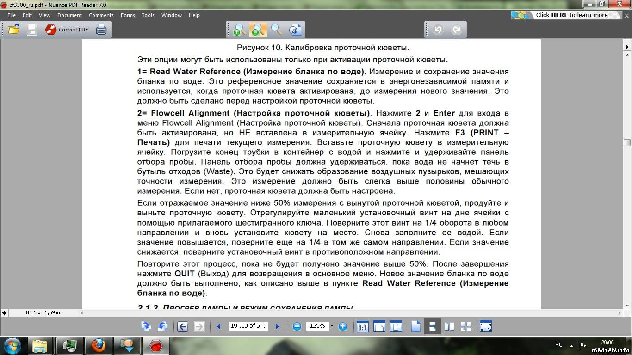Click the Print icon in toolbar
632x355 pixels.
pos(101,30)
